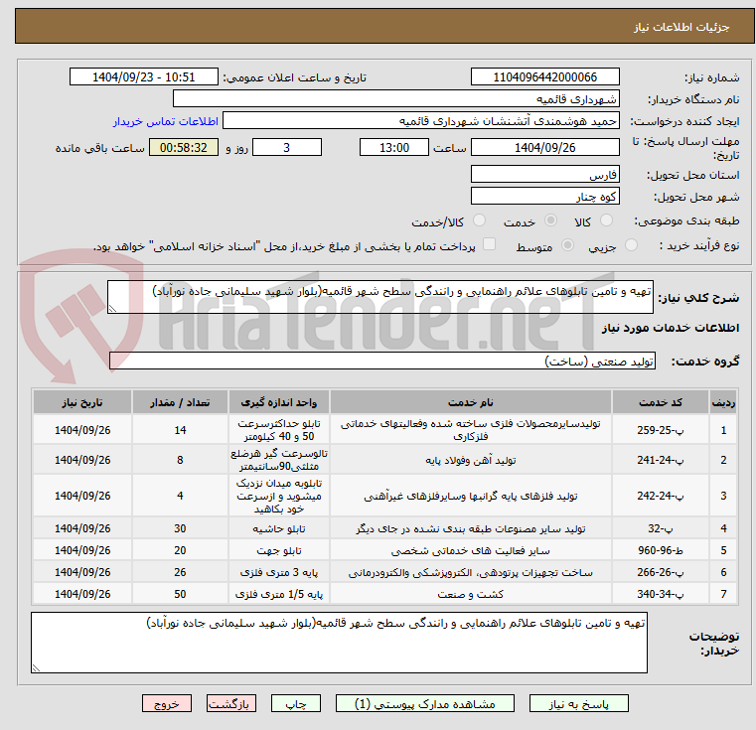The width and height of the screenshot is (756, 730).
Task: Click service code پ-34-340
Action: [x=660, y=594]
